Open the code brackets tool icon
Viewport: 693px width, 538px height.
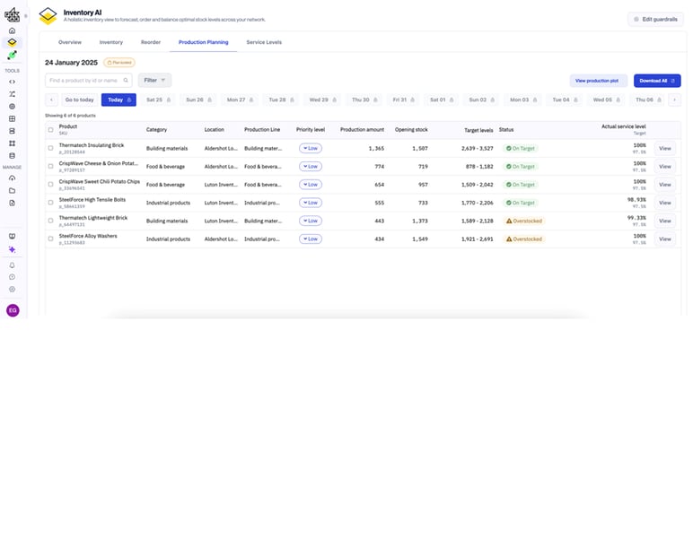[x=12, y=82]
